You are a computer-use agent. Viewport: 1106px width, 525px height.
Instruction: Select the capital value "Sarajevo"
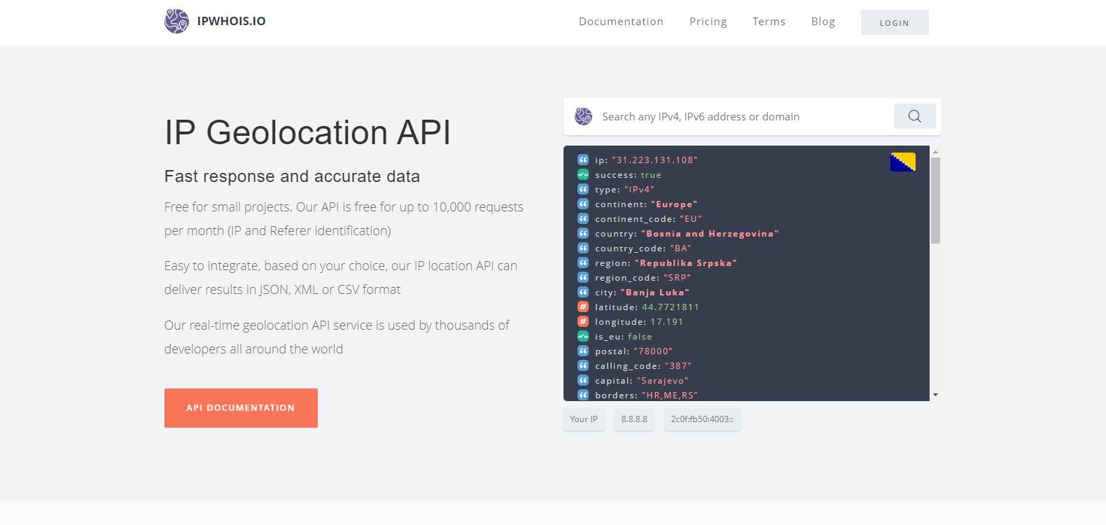(663, 380)
